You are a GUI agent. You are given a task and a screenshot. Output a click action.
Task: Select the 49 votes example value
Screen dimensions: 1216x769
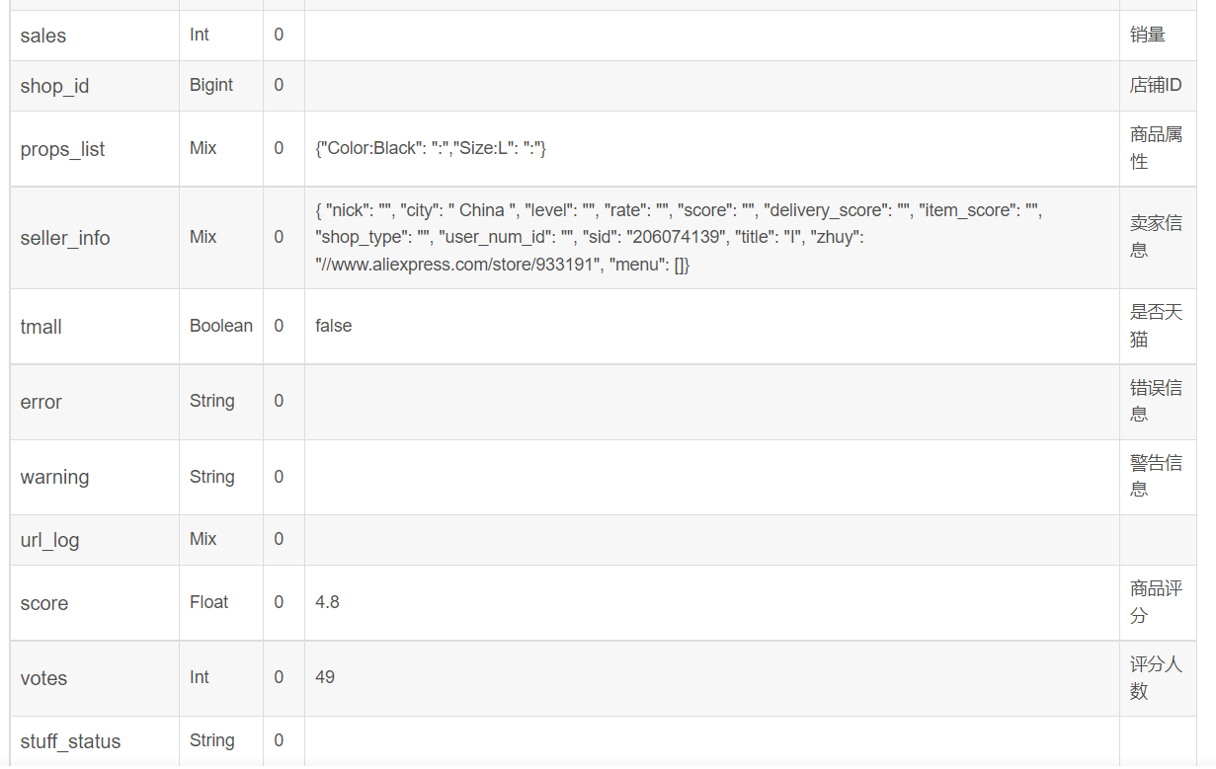(x=325, y=677)
